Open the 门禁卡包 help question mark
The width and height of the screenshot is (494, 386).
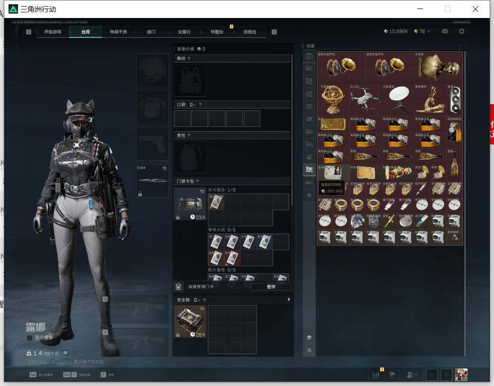tap(198, 181)
